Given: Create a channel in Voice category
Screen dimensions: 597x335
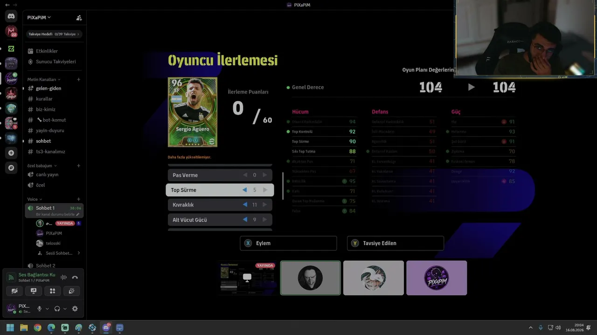Looking at the screenshot, I should pos(78,199).
